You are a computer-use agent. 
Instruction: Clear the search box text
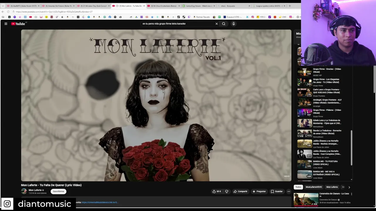click(216, 24)
